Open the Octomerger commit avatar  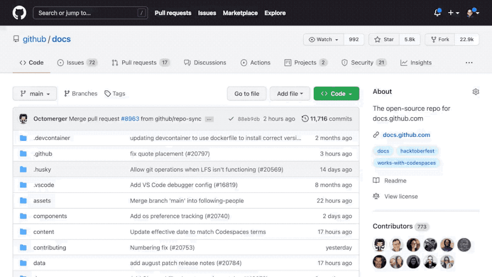23,119
